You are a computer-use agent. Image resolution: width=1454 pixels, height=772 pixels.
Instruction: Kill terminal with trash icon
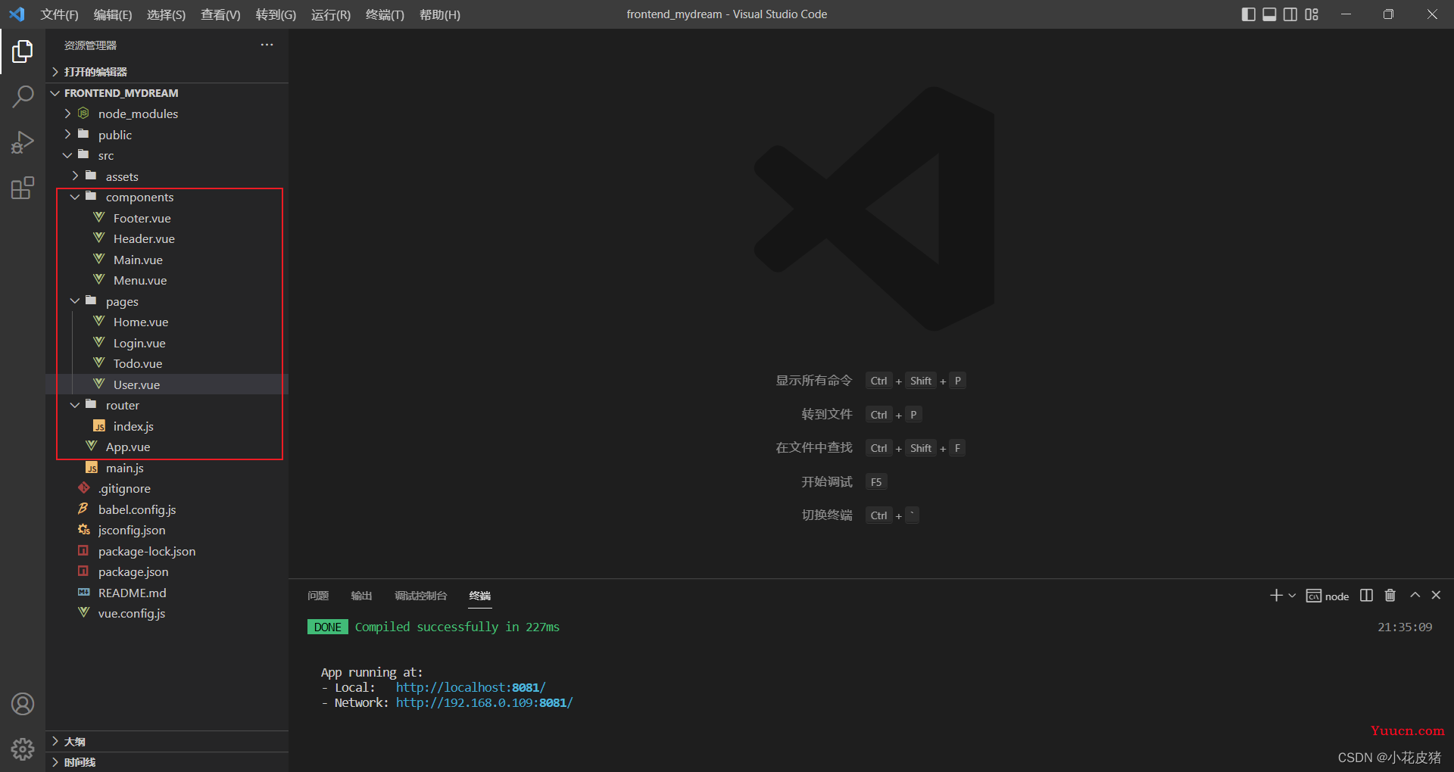coord(1390,596)
